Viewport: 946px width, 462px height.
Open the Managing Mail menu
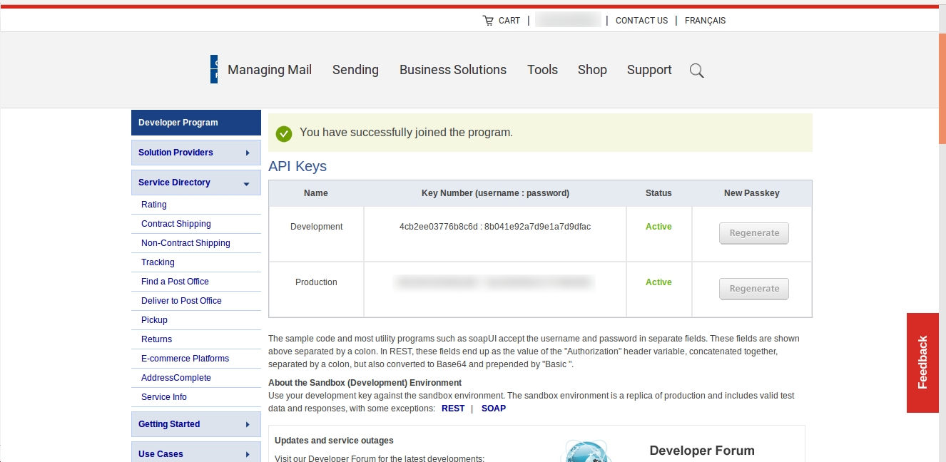[270, 70]
